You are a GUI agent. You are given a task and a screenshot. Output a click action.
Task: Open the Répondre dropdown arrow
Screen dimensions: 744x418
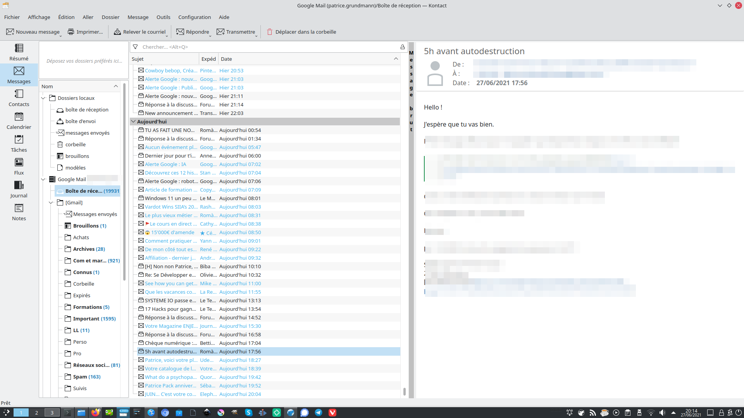coord(210,35)
